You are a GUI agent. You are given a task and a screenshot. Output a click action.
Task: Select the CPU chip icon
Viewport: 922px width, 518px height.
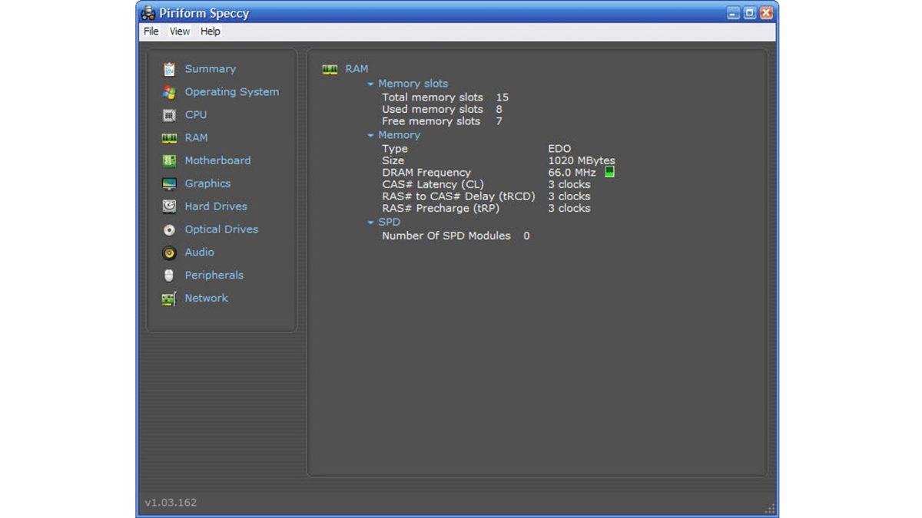pos(169,115)
